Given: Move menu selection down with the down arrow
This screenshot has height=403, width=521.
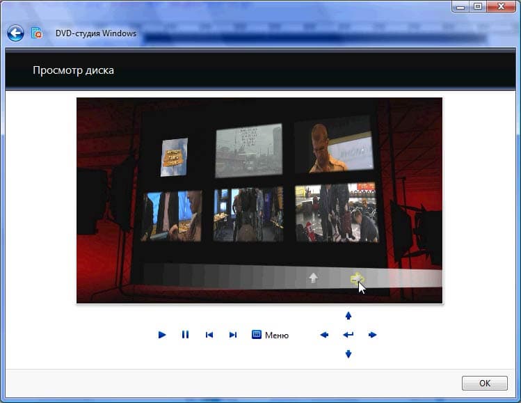Looking at the screenshot, I should point(348,354).
